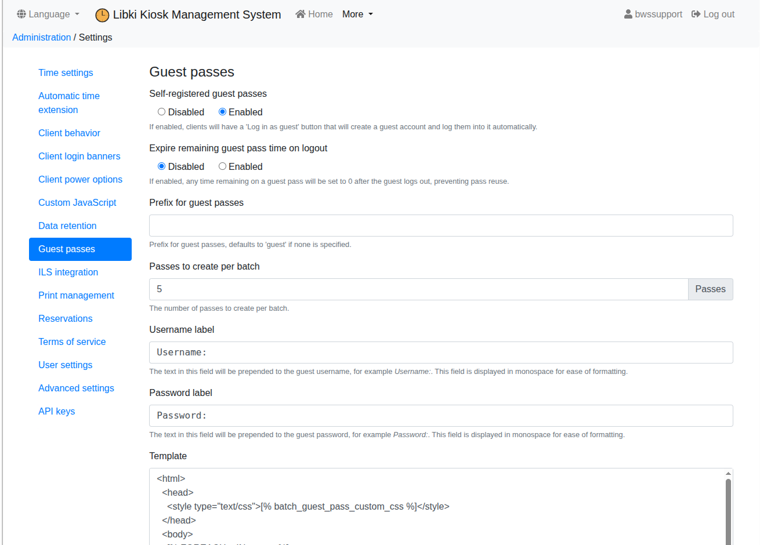Viewport: 760px width, 545px height.
Task: Click the Libki clock logo icon
Action: pos(102,15)
